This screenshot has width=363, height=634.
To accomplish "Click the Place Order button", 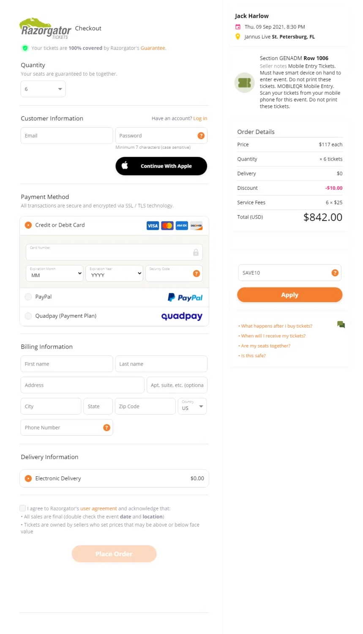I will [114, 554].
